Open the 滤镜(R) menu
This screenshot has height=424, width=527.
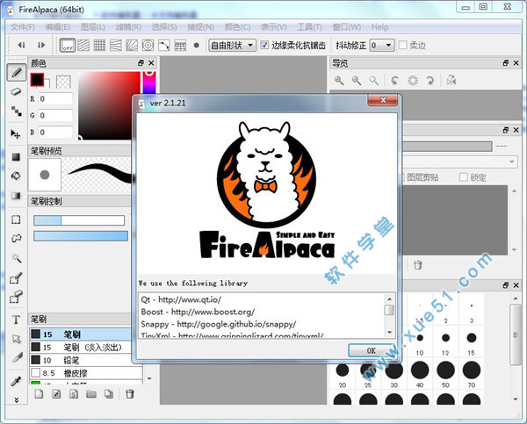pyautogui.click(x=128, y=27)
